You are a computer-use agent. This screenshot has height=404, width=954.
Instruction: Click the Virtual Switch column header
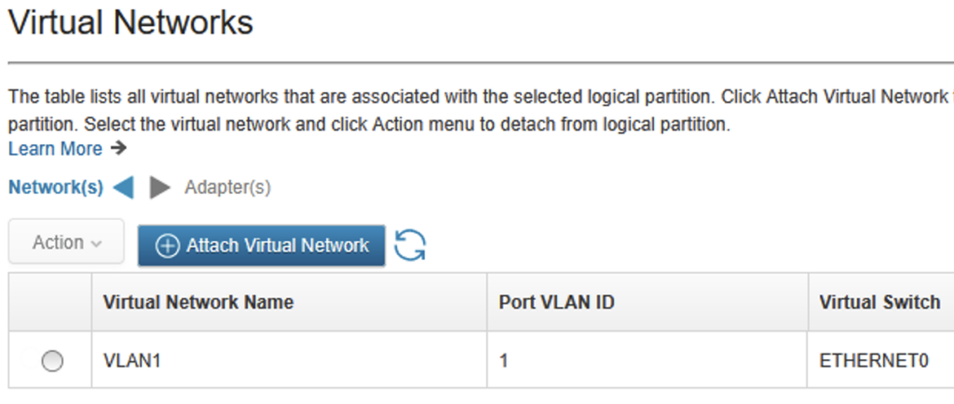pyautogui.click(x=879, y=302)
